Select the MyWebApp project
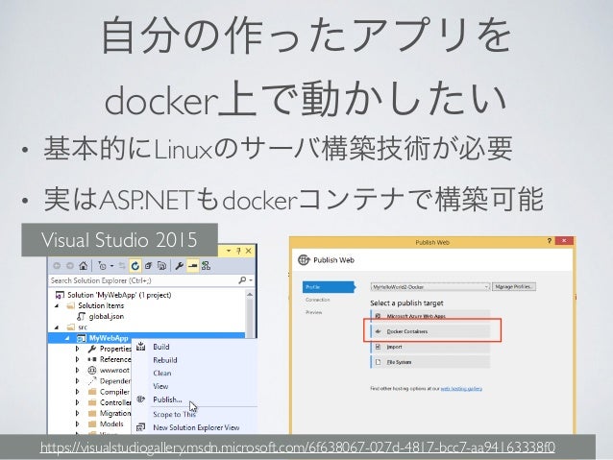This screenshot has width=613, height=460. click(x=109, y=338)
